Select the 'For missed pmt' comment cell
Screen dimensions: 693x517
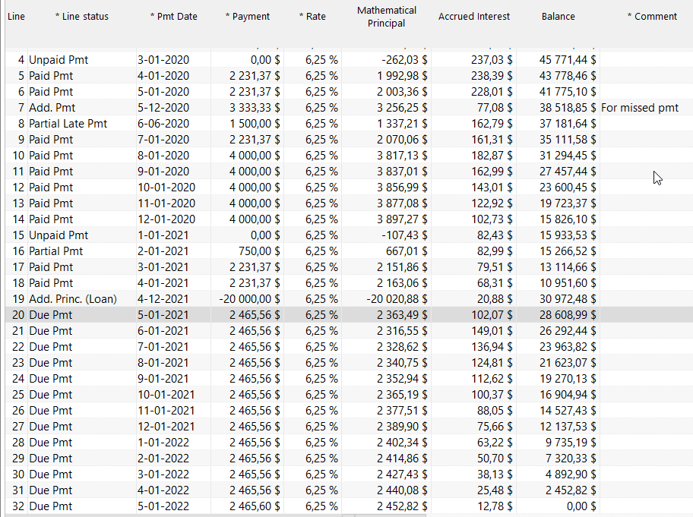coord(646,108)
